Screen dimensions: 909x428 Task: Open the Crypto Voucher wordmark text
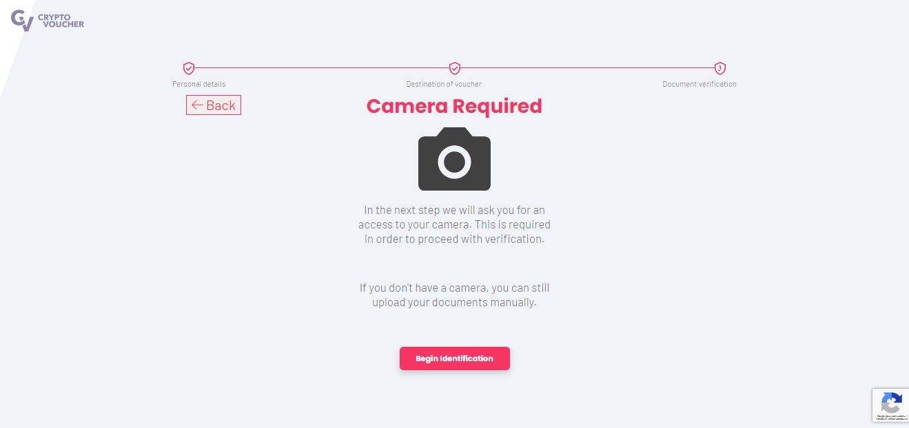pos(61,21)
